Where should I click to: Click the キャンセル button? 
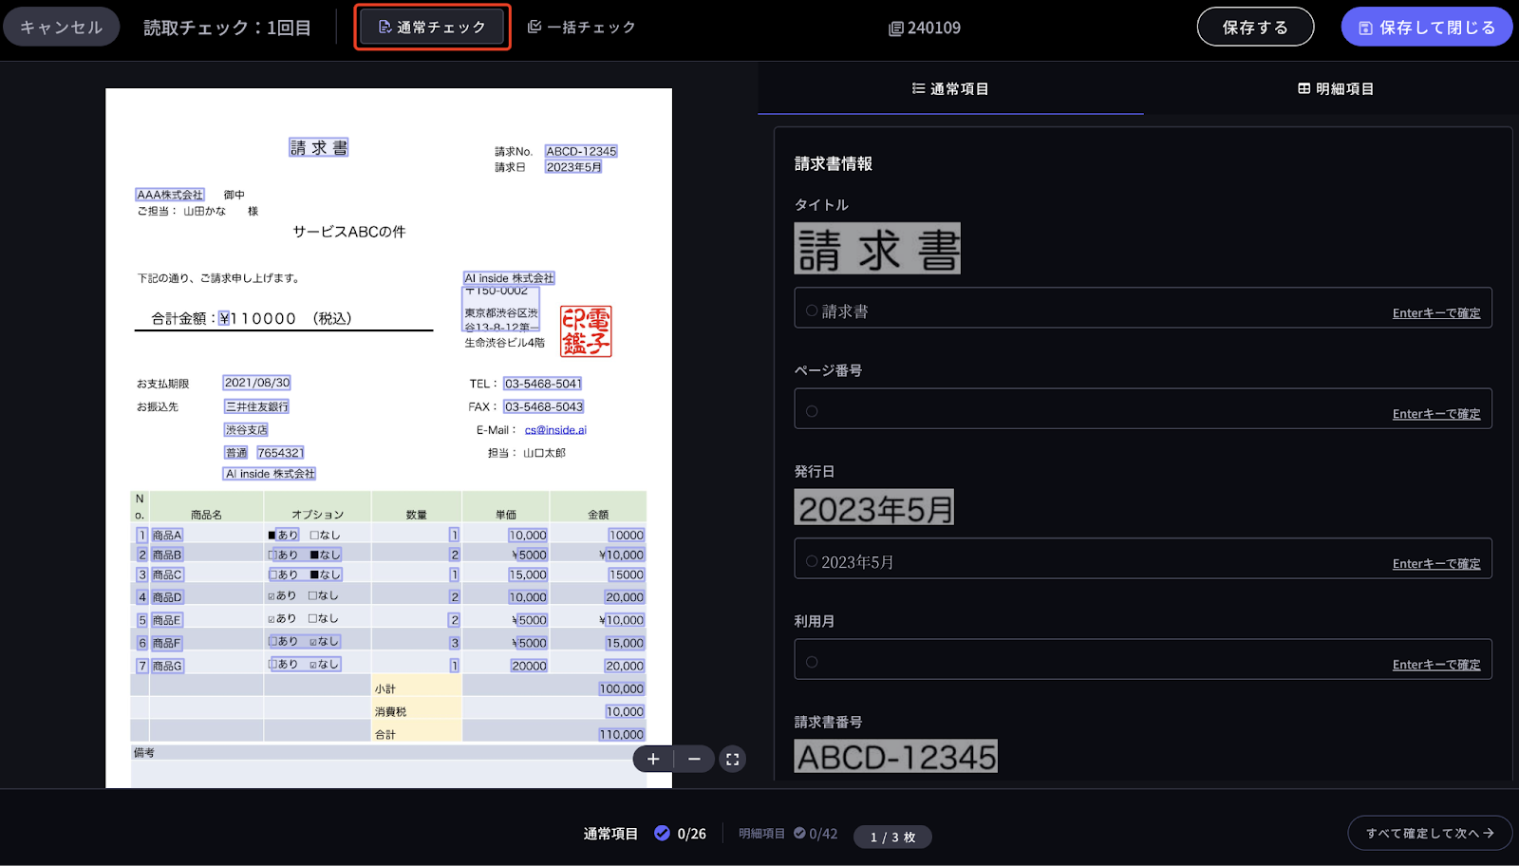point(61,26)
